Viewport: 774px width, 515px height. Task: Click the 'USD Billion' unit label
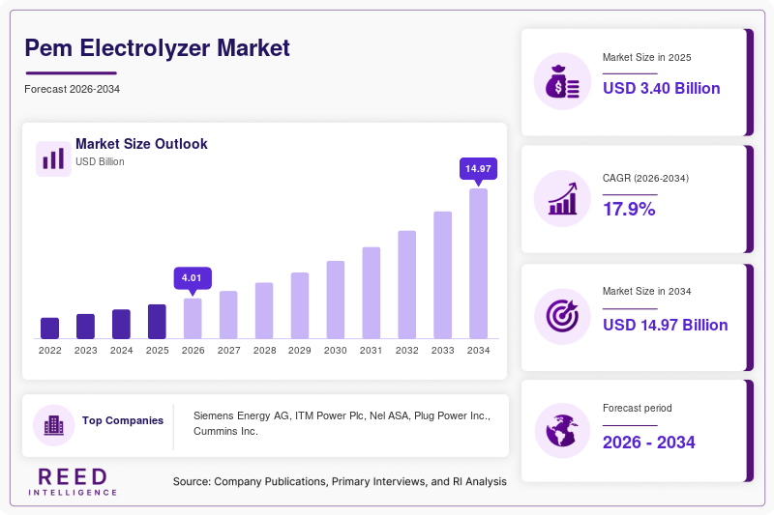(x=100, y=161)
